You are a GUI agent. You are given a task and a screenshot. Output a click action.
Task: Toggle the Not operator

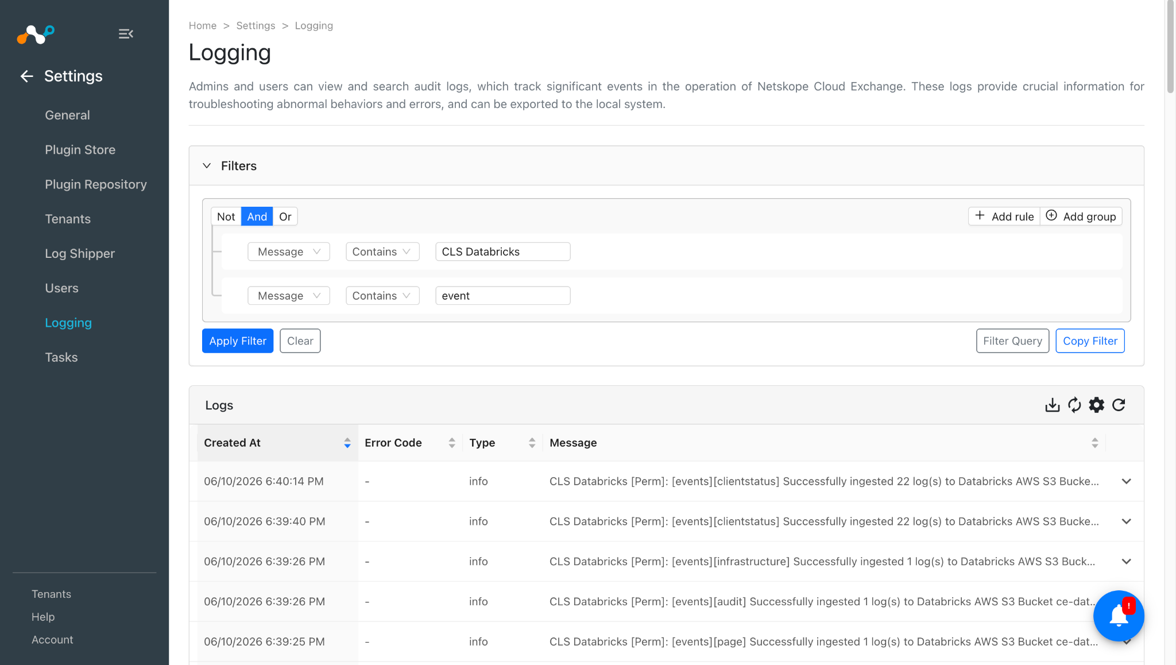(226, 216)
